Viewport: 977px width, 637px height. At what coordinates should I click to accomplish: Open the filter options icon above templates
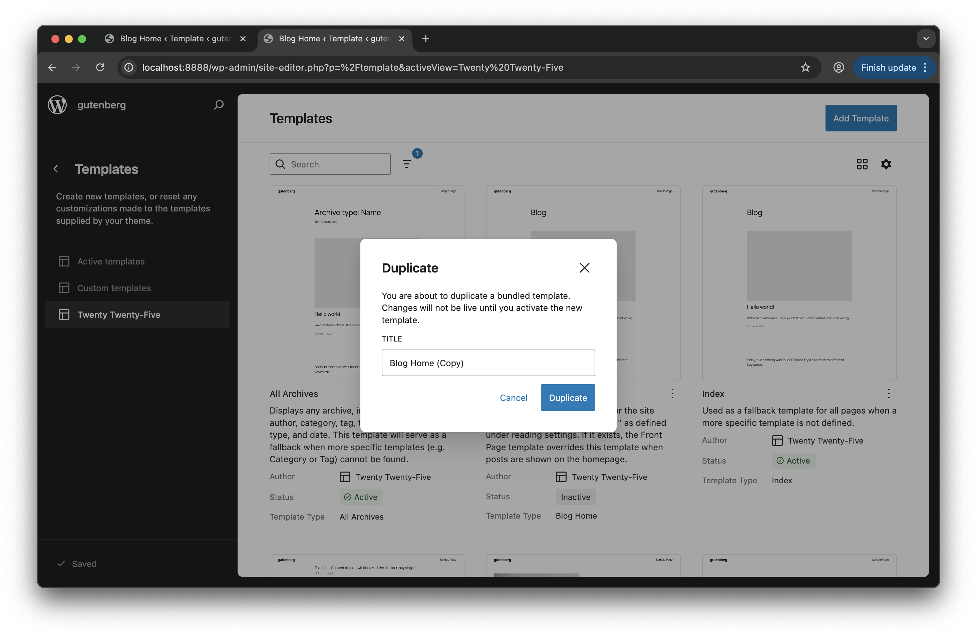406,164
